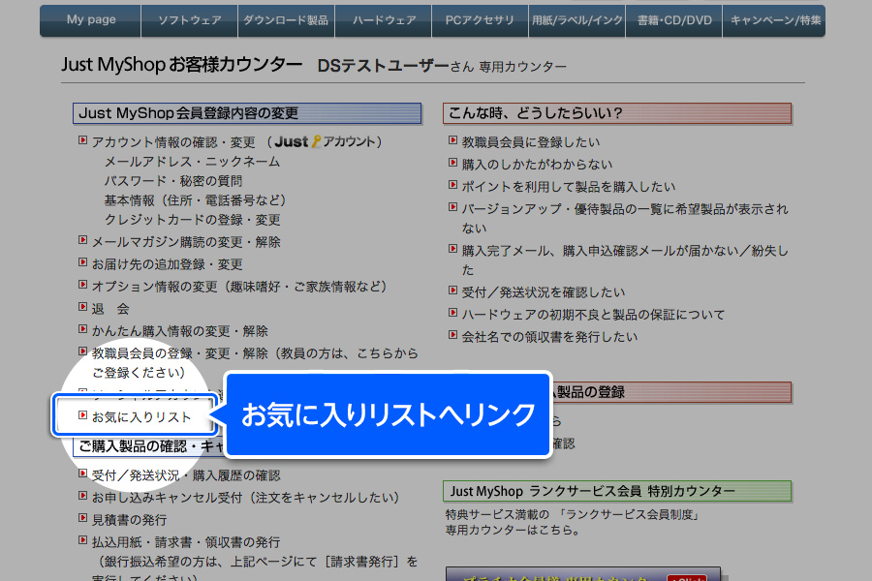Click red arrow icon beside メールマガジン購読の変更・解除
This screenshot has width=872, height=581.
[x=83, y=240]
